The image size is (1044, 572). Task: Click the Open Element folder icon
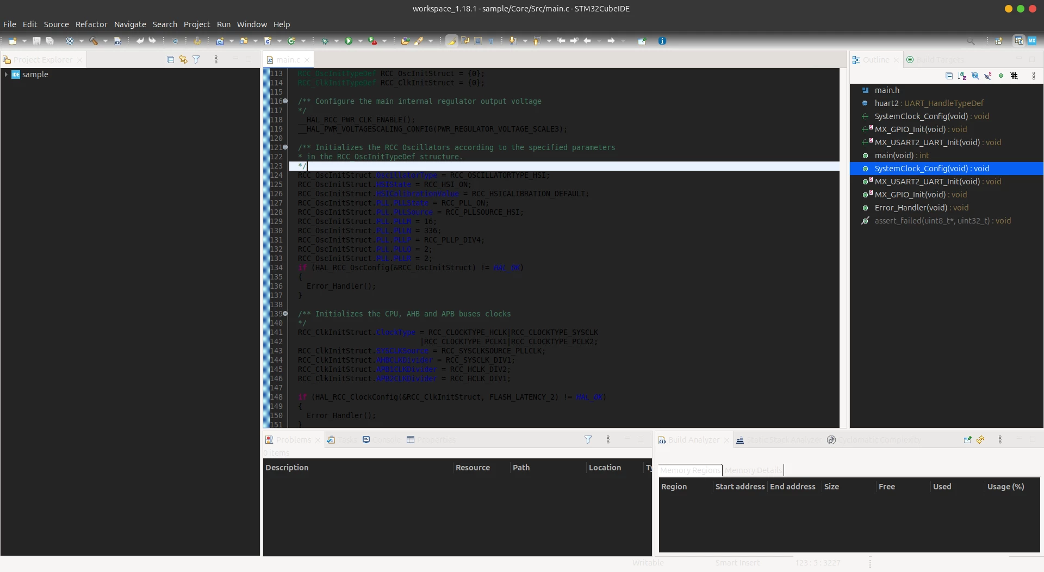405,41
